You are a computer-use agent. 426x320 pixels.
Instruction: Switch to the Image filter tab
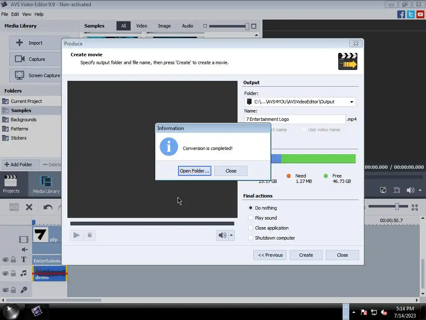coord(164,26)
